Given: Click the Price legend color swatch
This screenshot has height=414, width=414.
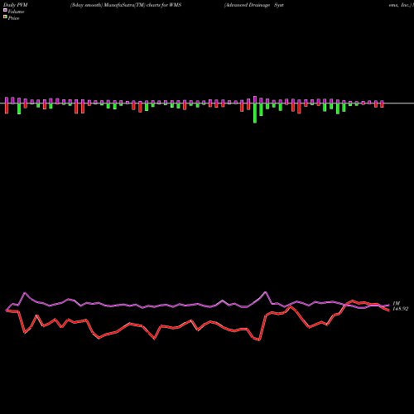Looking at the screenshot, I should coord(5,17).
